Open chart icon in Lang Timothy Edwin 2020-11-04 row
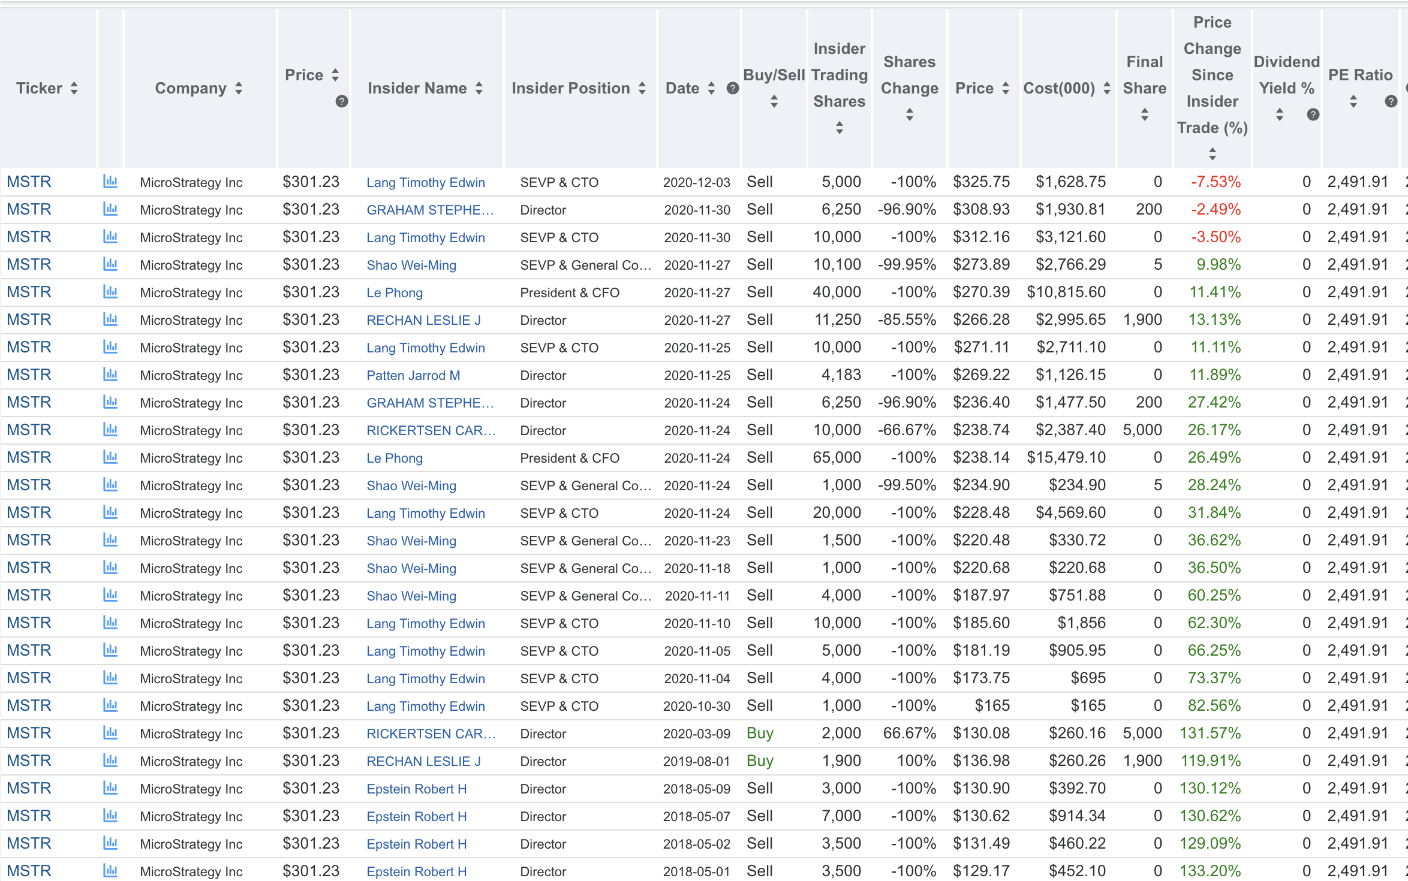1408x881 pixels. coord(110,678)
